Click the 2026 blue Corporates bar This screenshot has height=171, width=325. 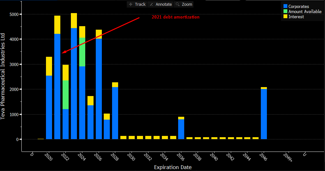(x=99, y=89)
